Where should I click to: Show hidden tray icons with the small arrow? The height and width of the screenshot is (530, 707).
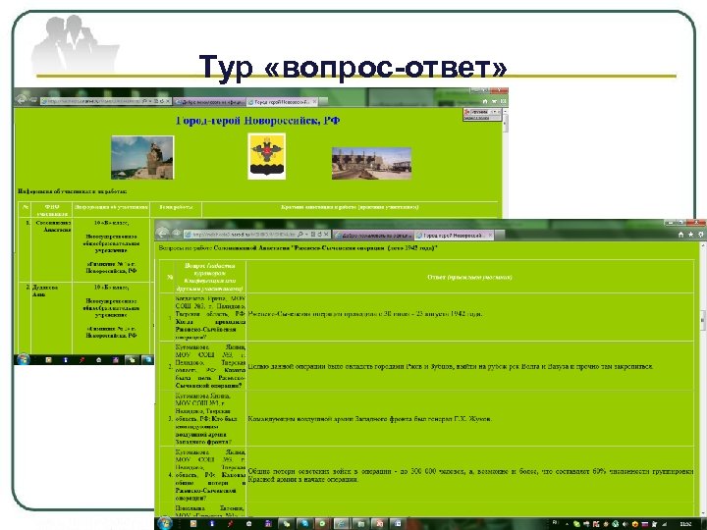pyautogui.click(x=567, y=524)
